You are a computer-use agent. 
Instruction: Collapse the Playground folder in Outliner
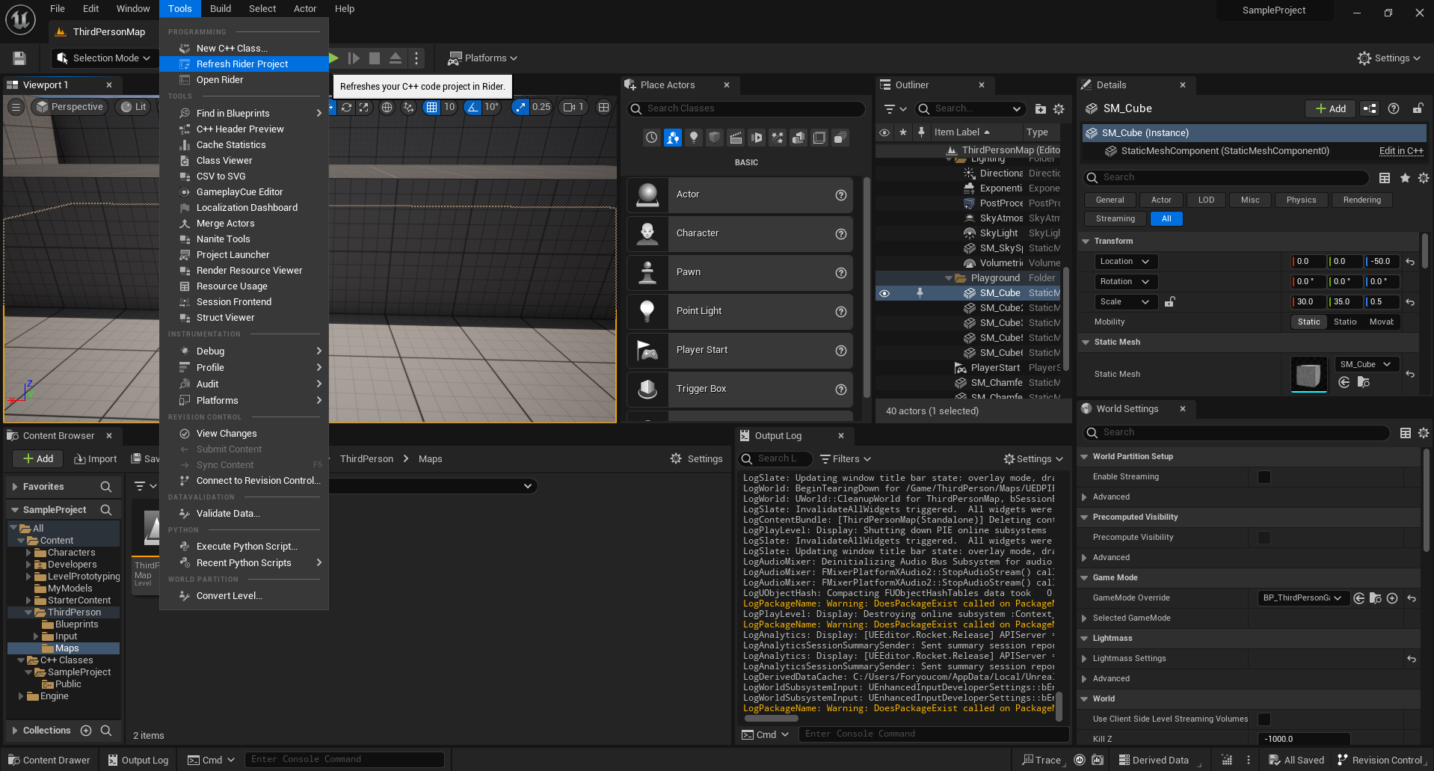(x=950, y=278)
